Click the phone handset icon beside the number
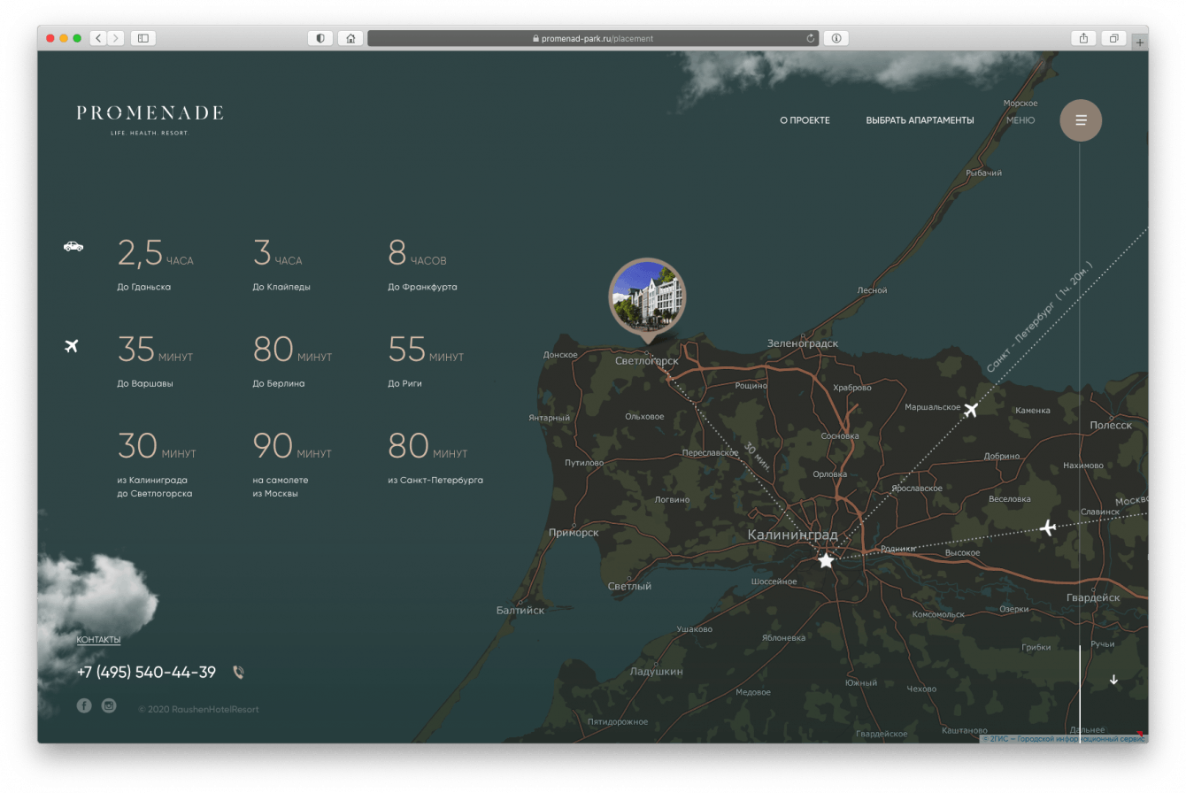 click(x=238, y=673)
